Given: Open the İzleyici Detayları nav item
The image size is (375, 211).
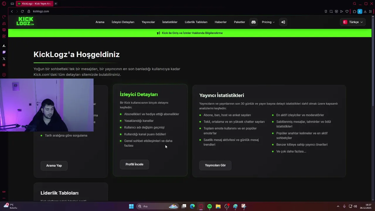Looking at the screenshot, I should [x=123, y=22].
